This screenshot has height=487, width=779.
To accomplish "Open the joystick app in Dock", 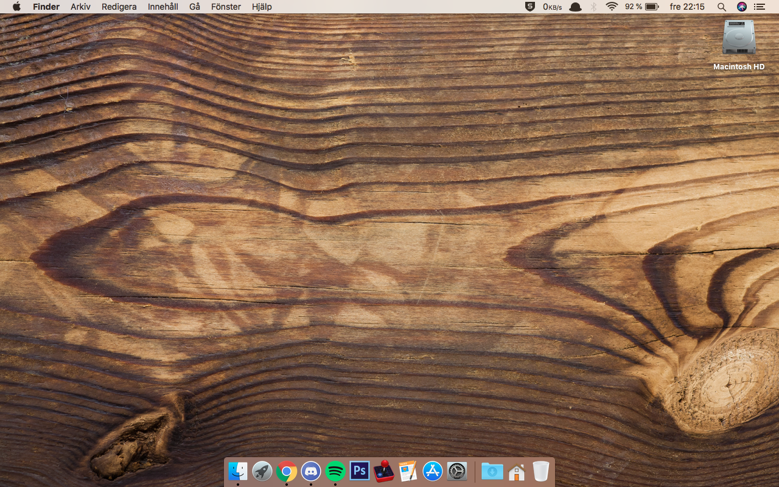I will point(384,471).
